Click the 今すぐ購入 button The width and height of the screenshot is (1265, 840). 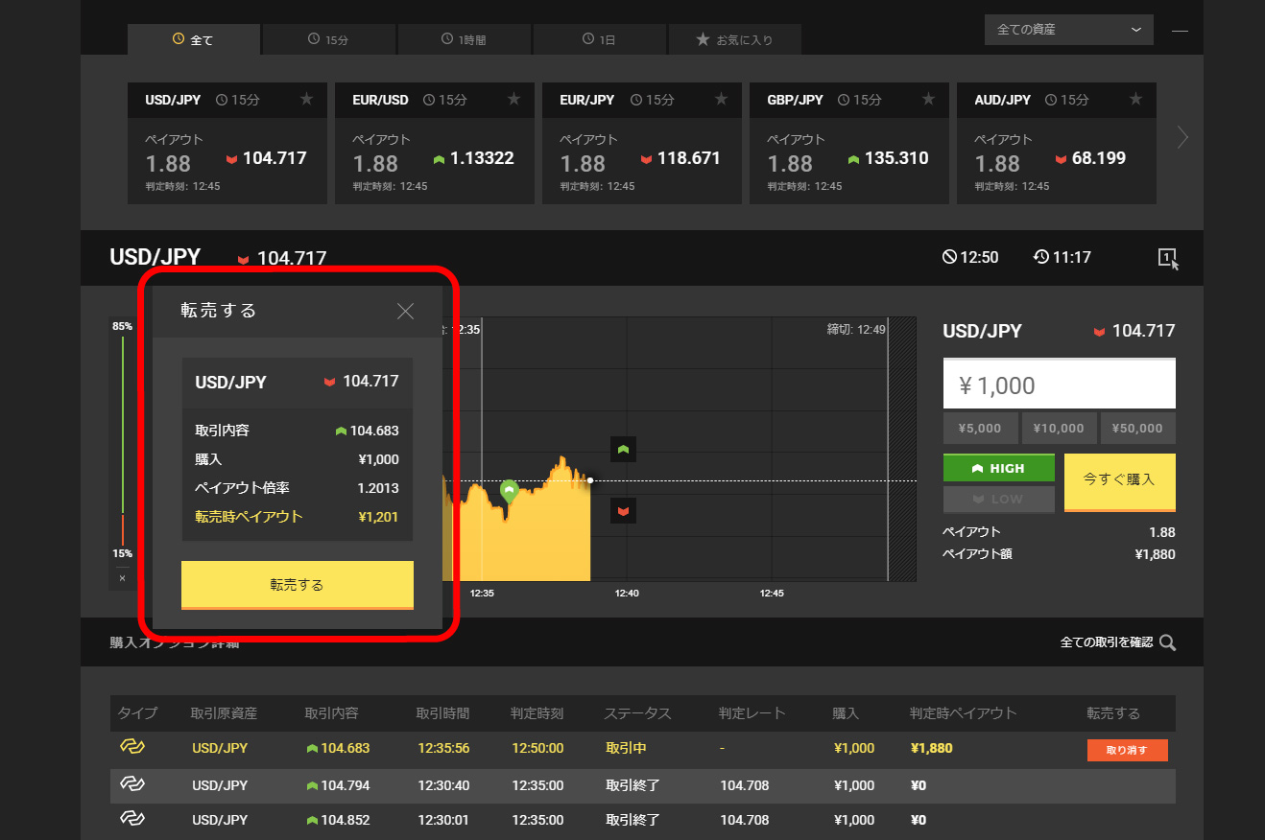pos(1119,482)
